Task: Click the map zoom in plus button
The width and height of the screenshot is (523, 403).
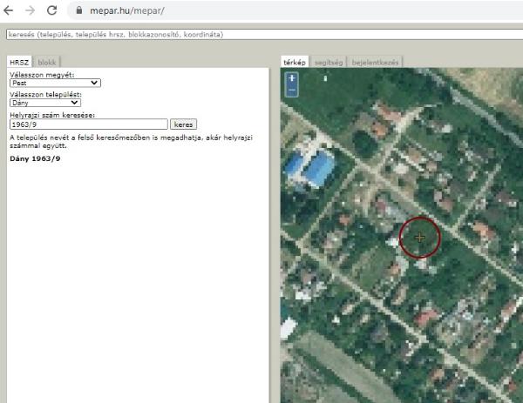Action: point(291,78)
